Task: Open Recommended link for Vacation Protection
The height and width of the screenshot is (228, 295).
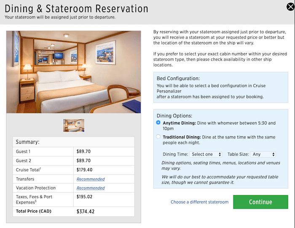Action: (91, 188)
